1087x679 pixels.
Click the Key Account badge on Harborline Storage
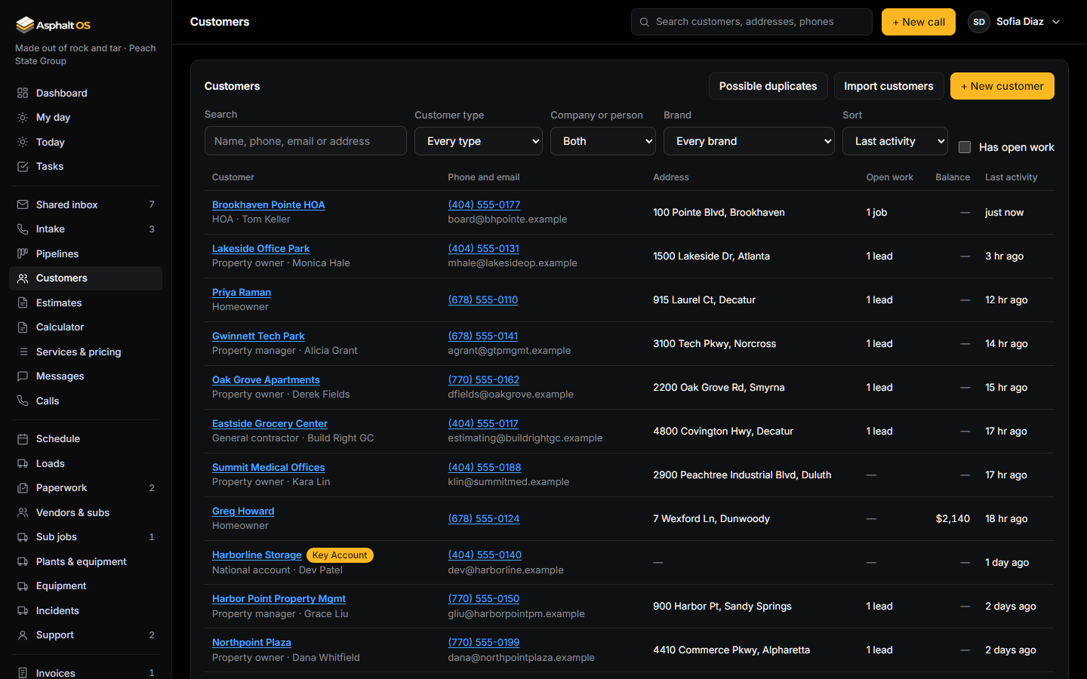click(340, 555)
